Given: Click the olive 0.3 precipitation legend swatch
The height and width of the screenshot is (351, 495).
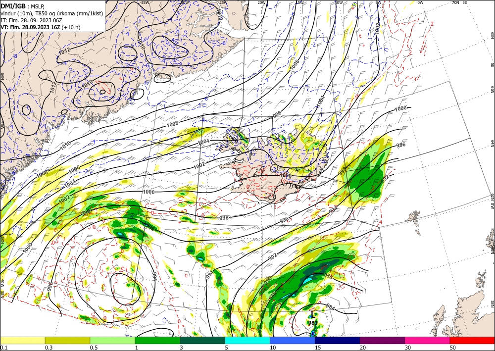Looking at the screenshot, I should tap(67, 340).
